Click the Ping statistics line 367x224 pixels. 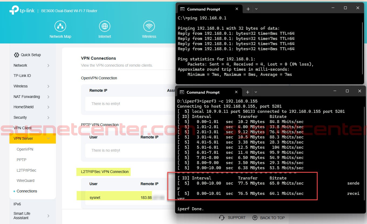coord(217,59)
